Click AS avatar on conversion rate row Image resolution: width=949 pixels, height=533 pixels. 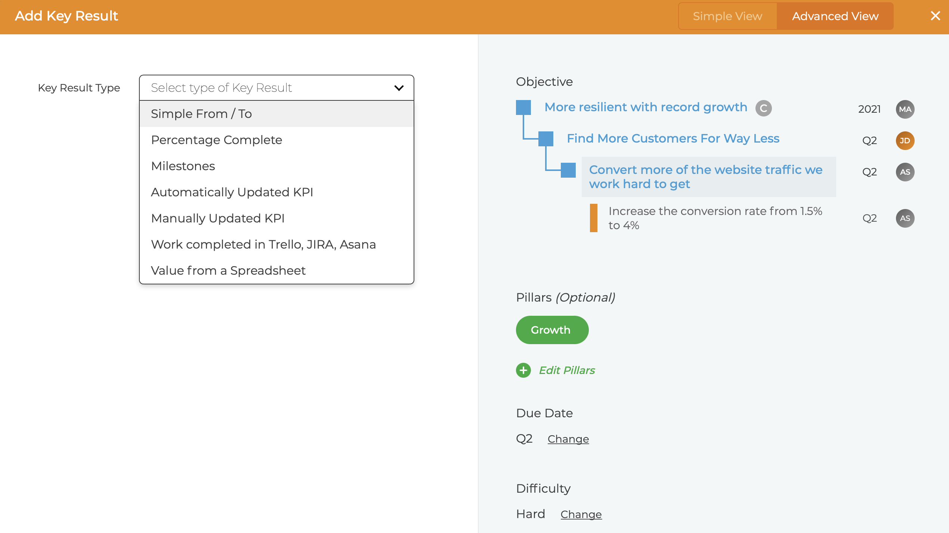click(905, 218)
